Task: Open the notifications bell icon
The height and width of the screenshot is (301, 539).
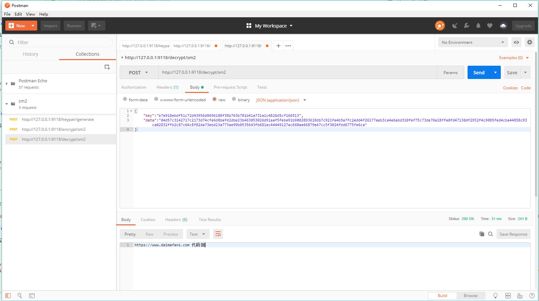Action: (478, 26)
